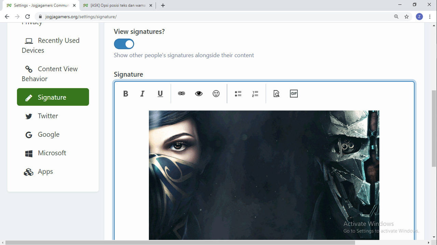Click the horizontal page scrollbar

pyautogui.click(x=180, y=243)
